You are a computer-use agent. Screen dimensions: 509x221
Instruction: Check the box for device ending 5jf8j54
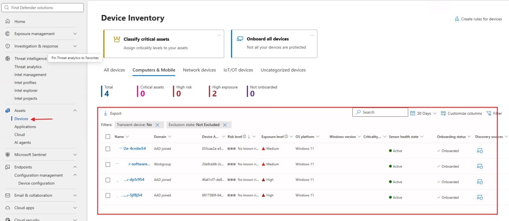[108, 195]
